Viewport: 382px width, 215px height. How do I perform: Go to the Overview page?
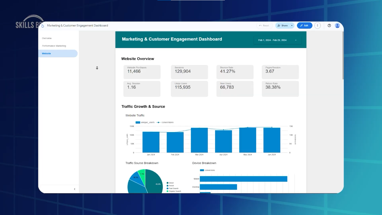[47, 38]
